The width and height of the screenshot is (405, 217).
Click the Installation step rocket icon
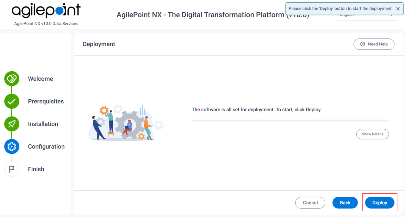[12, 124]
